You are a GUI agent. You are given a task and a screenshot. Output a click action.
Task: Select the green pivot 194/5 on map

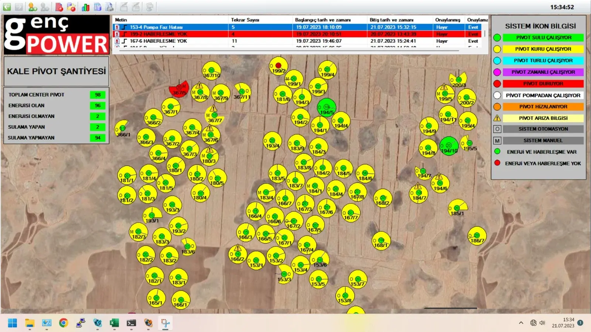coord(327,107)
